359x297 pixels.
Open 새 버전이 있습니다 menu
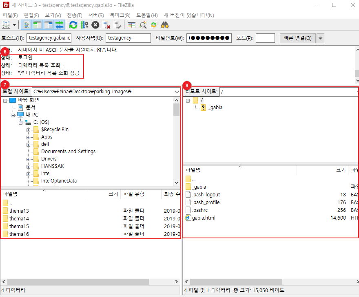point(189,15)
